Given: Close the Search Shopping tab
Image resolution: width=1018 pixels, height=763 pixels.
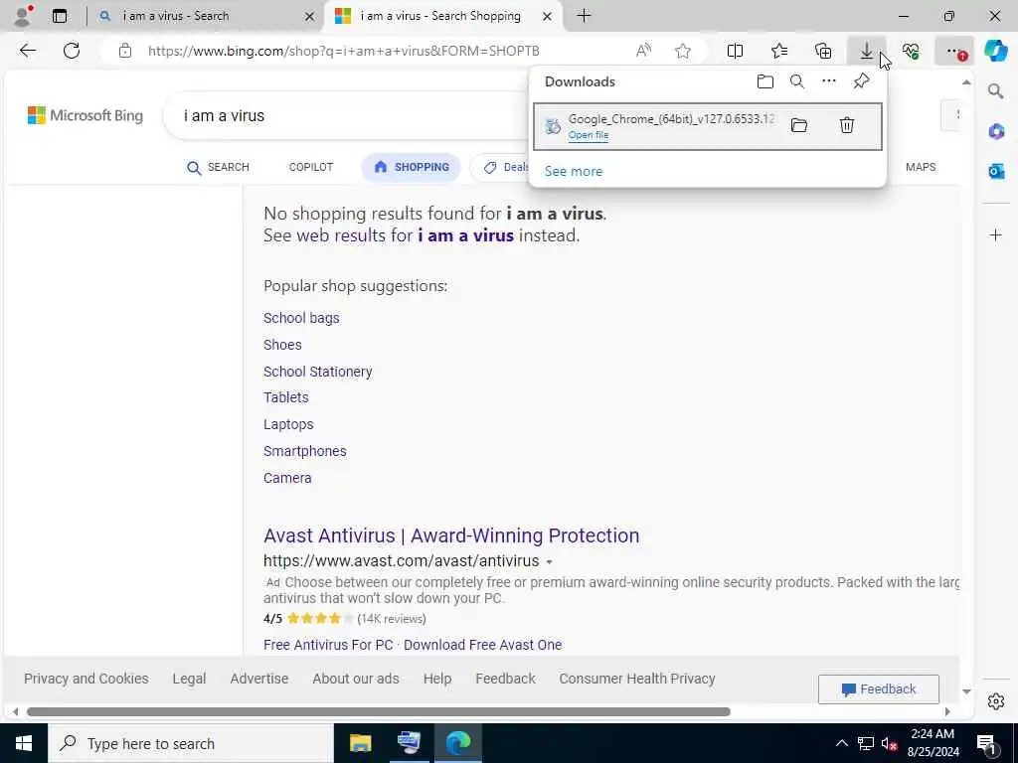Looking at the screenshot, I should pyautogui.click(x=548, y=16).
